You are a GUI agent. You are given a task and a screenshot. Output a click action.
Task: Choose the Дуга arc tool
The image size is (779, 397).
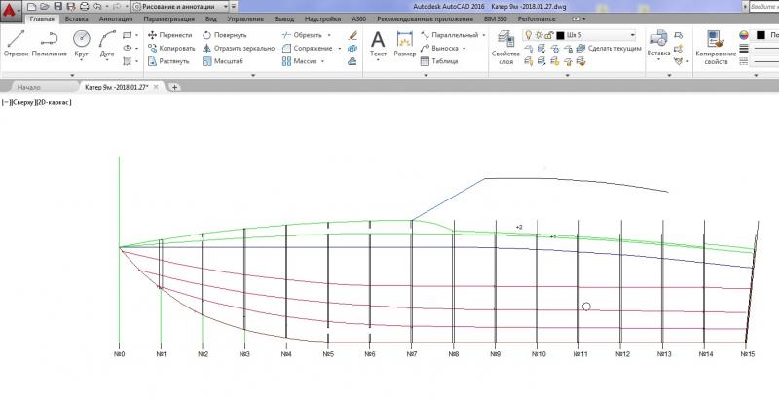(108, 42)
